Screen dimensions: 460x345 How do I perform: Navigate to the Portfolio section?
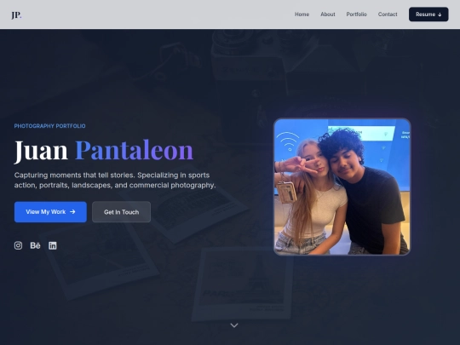point(356,14)
